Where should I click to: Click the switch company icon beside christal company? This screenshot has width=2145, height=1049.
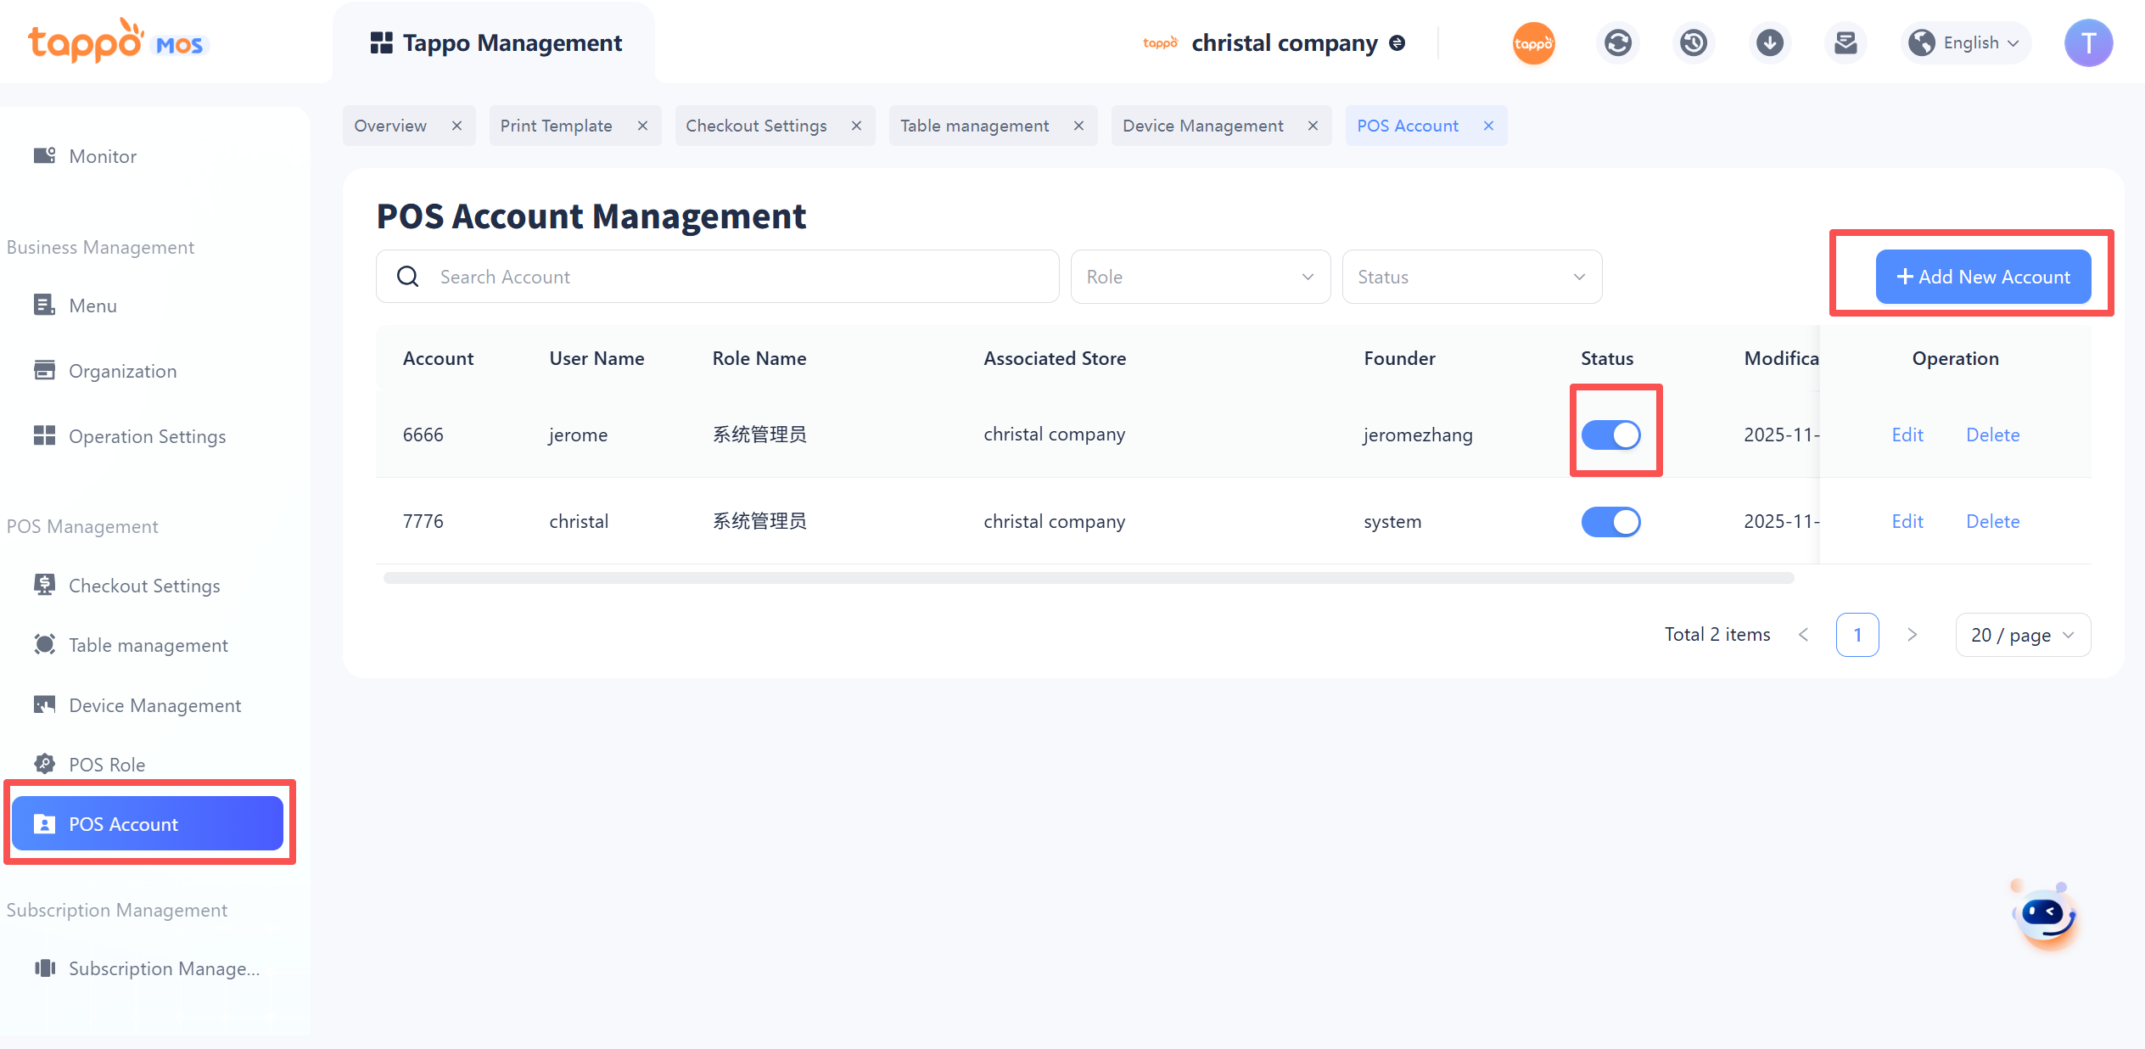coord(1397,42)
